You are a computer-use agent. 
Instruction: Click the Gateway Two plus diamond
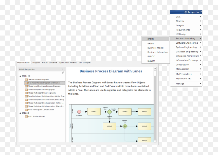click(x=125, y=126)
